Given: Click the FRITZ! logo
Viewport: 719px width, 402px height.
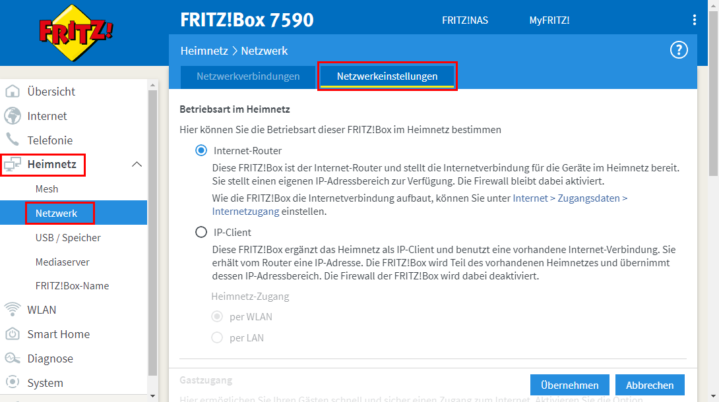Looking at the screenshot, I should point(76,33).
